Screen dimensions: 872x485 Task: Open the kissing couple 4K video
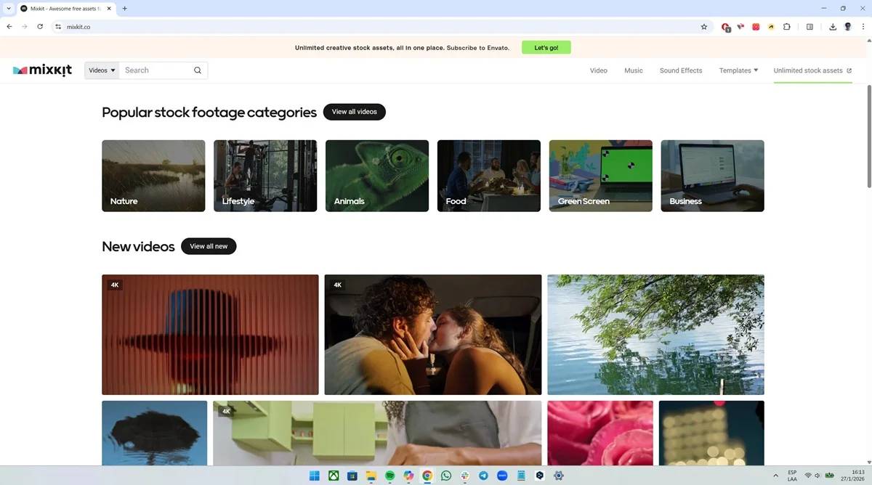[433, 335]
